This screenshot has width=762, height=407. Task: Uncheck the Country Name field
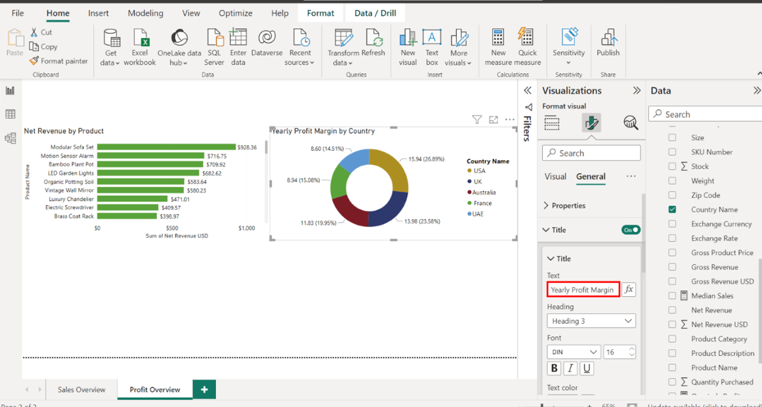pos(672,210)
